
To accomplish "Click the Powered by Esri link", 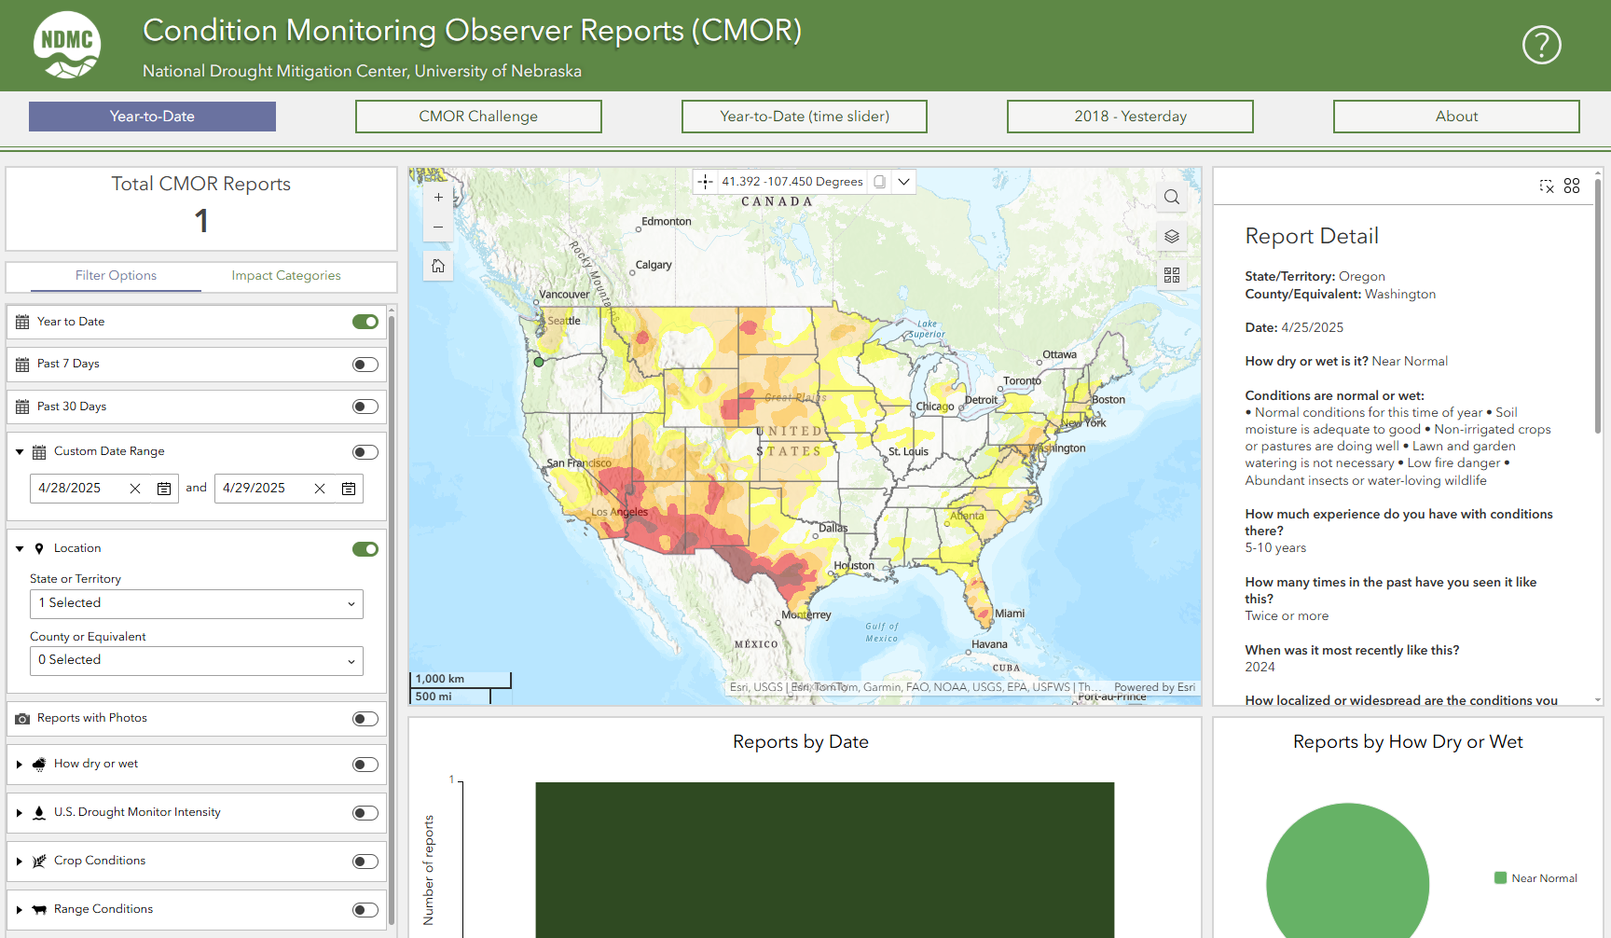I will pos(1154,687).
